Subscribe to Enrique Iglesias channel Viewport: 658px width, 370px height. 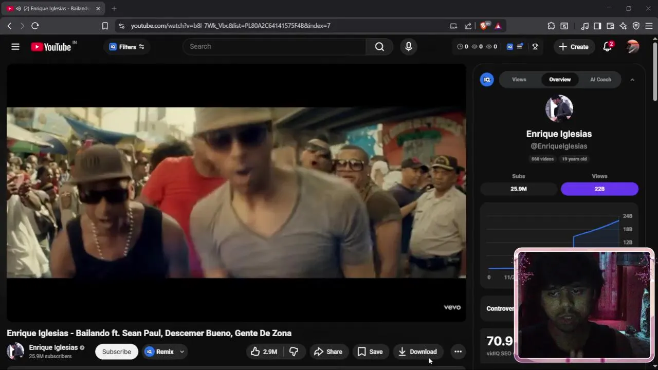pyautogui.click(x=117, y=351)
